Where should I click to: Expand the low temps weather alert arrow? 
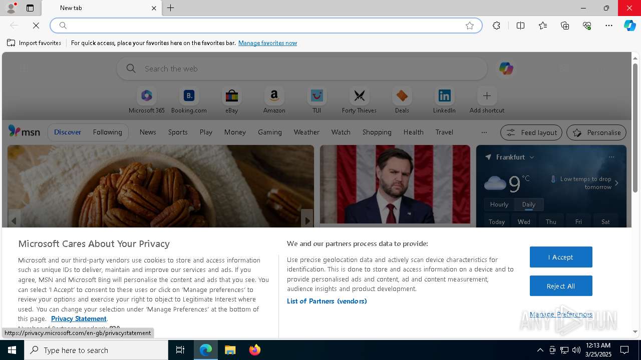[616, 183]
